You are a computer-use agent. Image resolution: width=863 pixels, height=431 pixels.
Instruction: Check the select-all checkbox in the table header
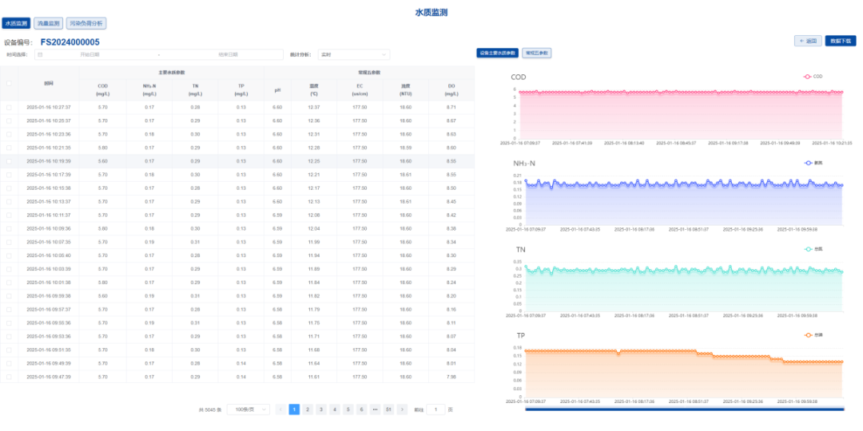coord(10,83)
